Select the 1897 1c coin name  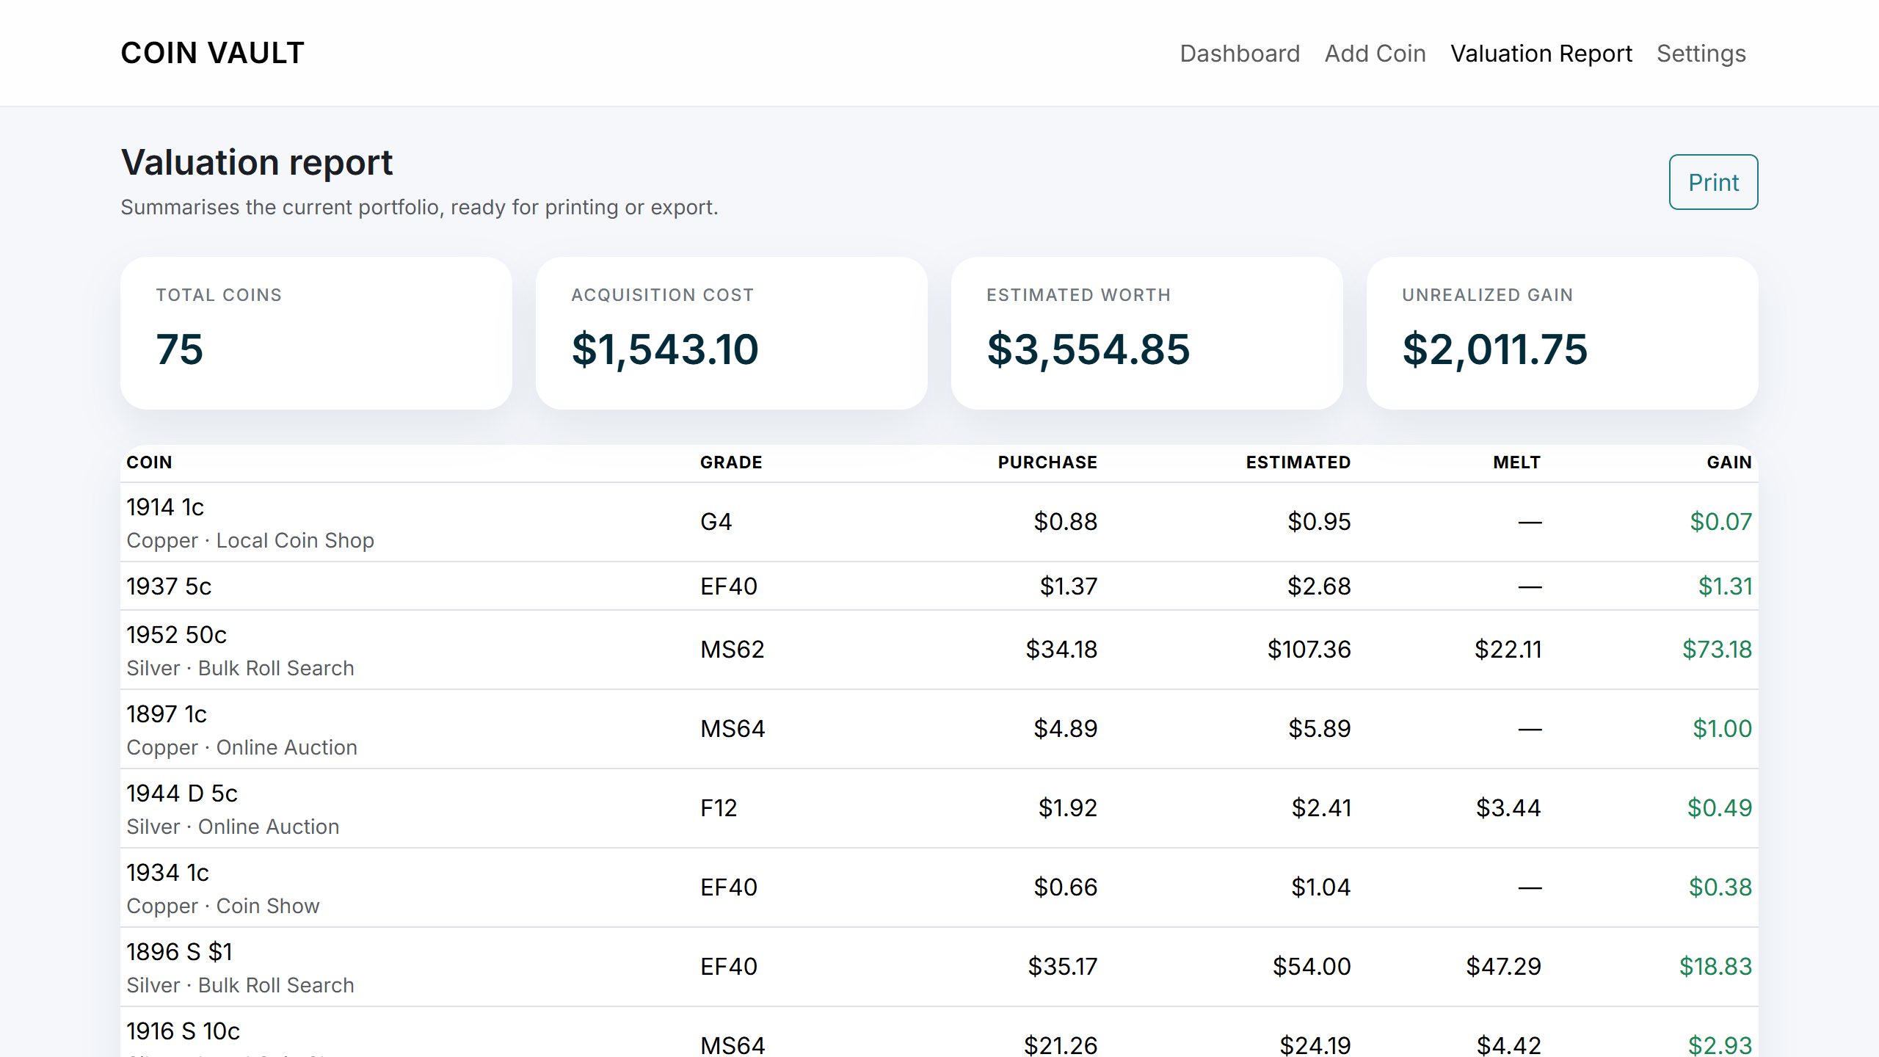pyautogui.click(x=167, y=713)
